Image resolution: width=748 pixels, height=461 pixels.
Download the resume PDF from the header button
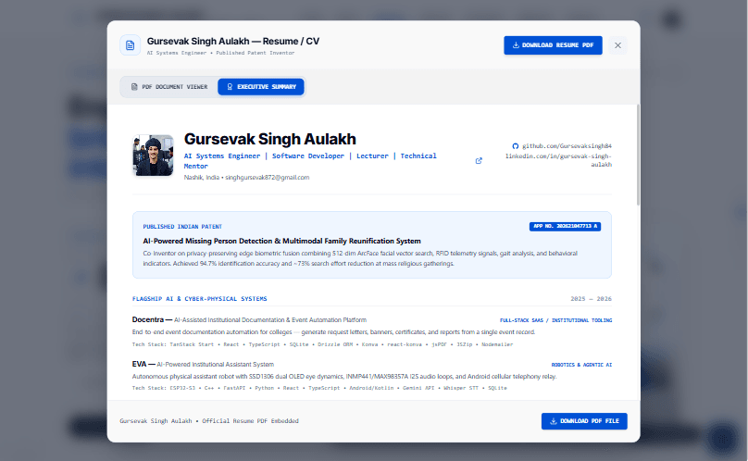[x=553, y=45]
